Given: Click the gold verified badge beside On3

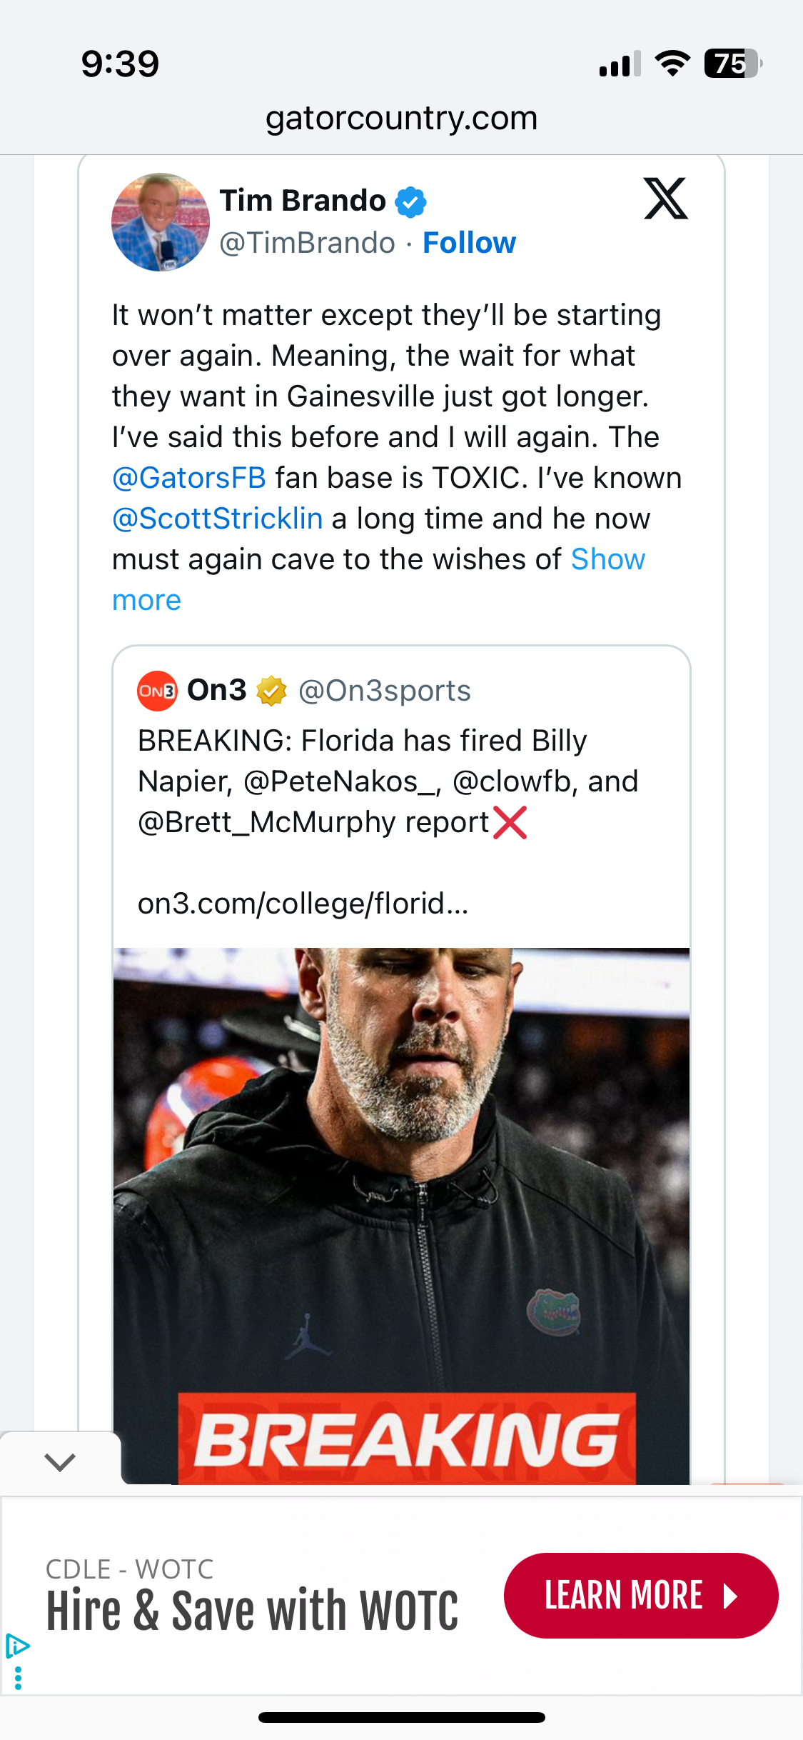Looking at the screenshot, I should click(x=271, y=691).
